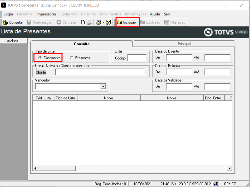This screenshot has width=250, height=187.
Task: Select the Presentes radio button
Action: [71, 58]
